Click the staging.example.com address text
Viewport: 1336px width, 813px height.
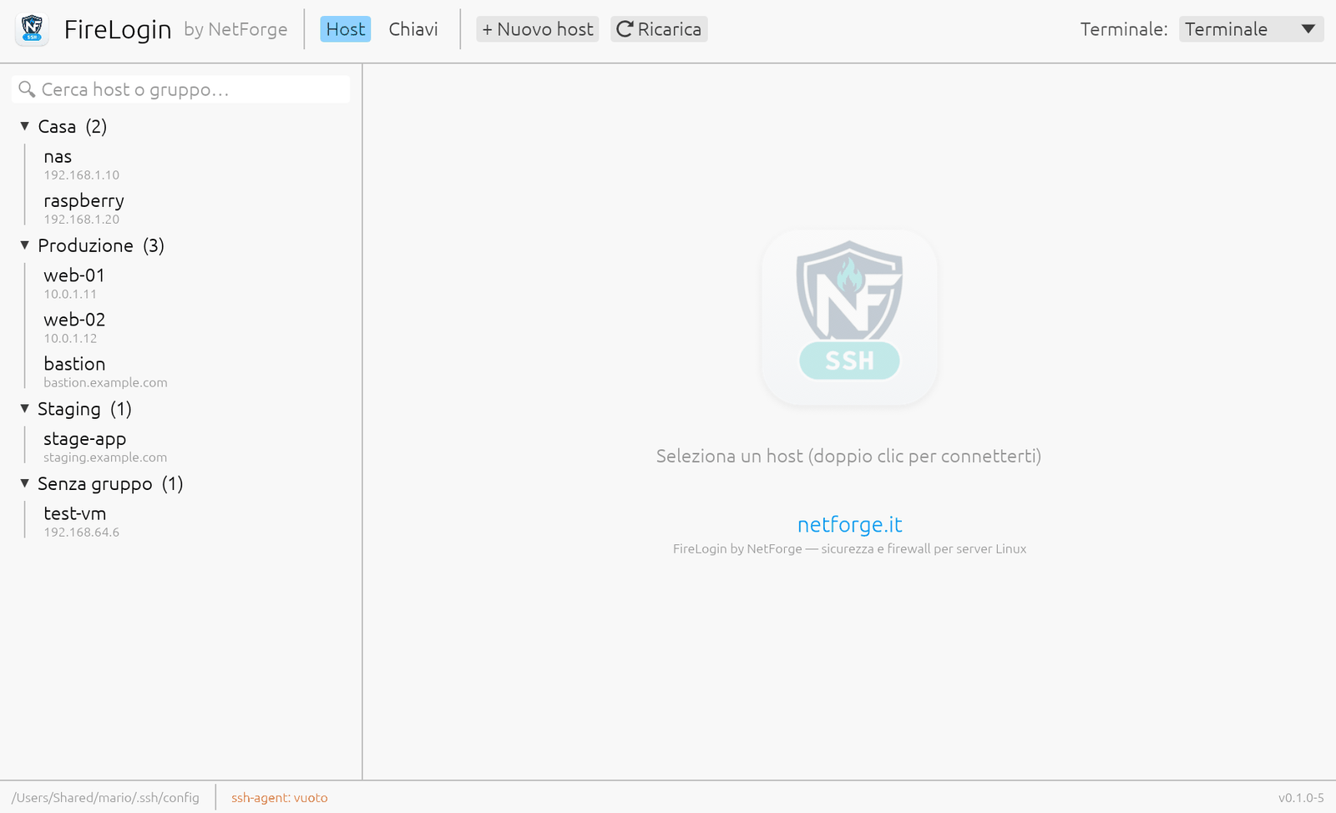click(105, 458)
